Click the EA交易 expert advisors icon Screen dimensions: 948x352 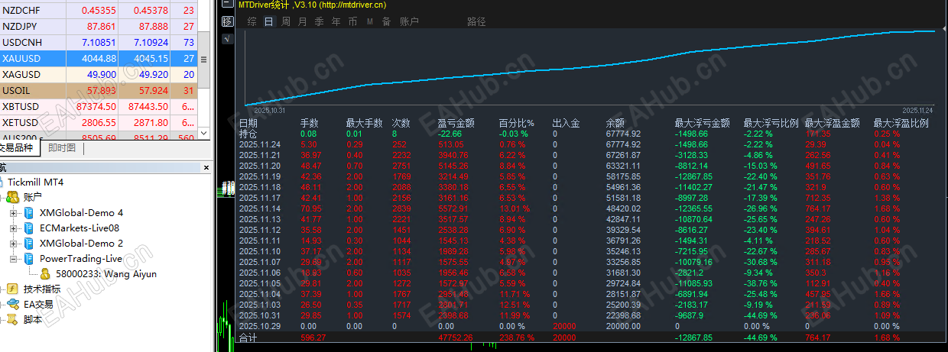pos(12,304)
